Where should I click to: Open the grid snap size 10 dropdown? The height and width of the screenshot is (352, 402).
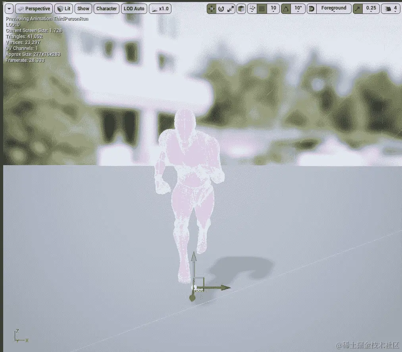pos(273,9)
